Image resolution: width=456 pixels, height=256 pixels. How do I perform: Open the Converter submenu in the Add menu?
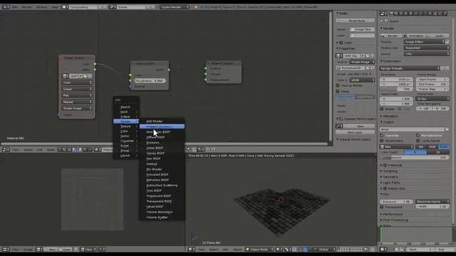coord(126,141)
